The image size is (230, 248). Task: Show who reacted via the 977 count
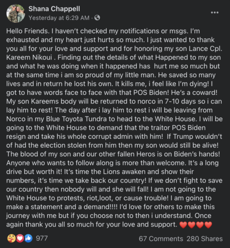(42, 238)
